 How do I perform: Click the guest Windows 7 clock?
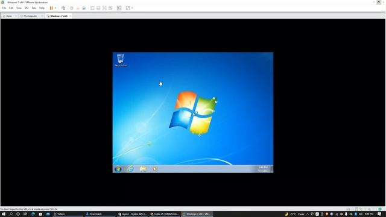tap(263, 169)
